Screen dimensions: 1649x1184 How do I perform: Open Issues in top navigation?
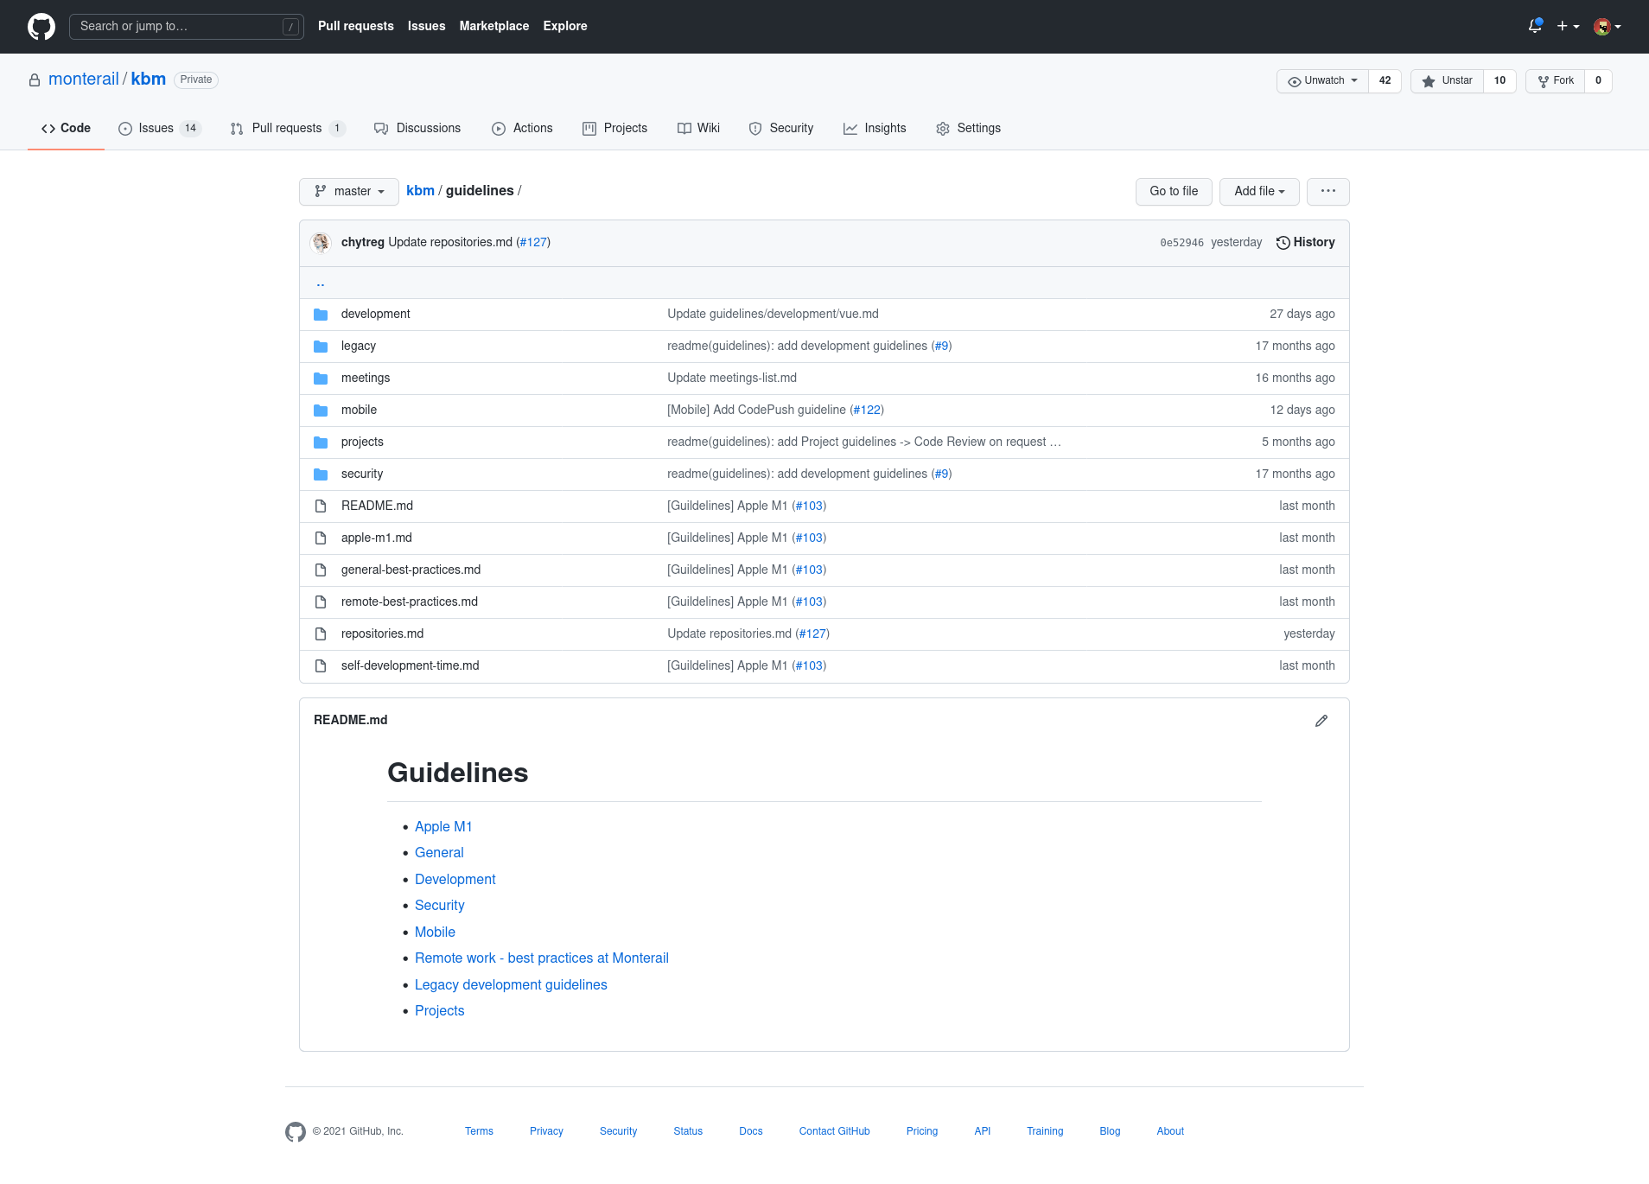pyautogui.click(x=426, y=26)
